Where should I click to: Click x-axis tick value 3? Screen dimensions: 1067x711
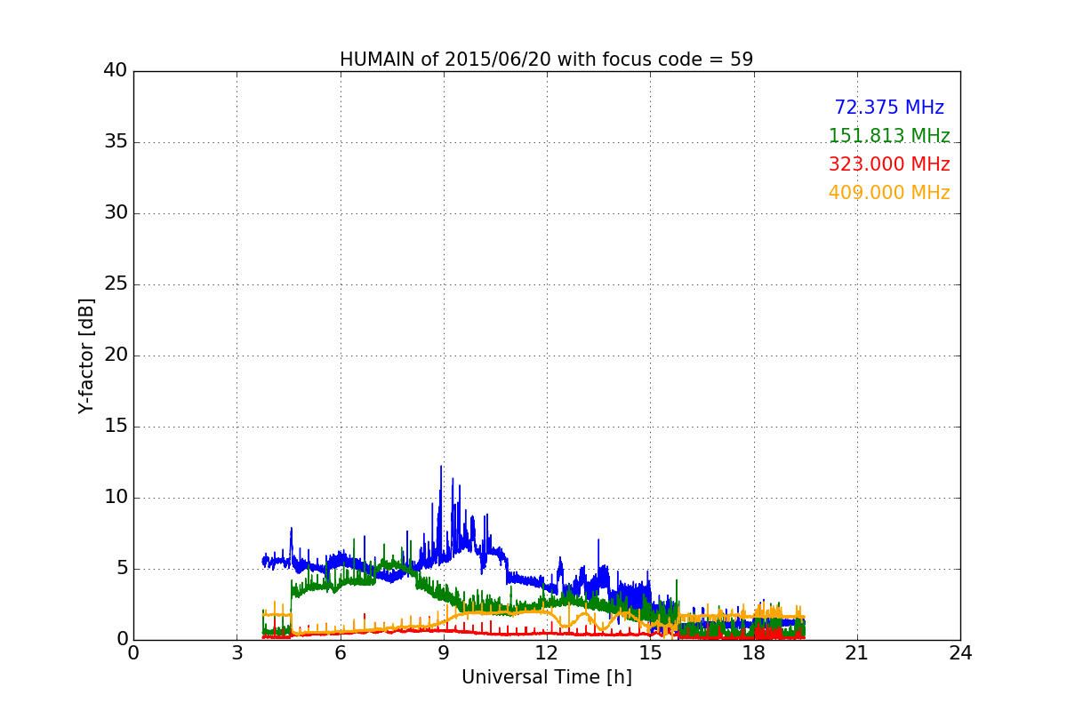[237, 653]
